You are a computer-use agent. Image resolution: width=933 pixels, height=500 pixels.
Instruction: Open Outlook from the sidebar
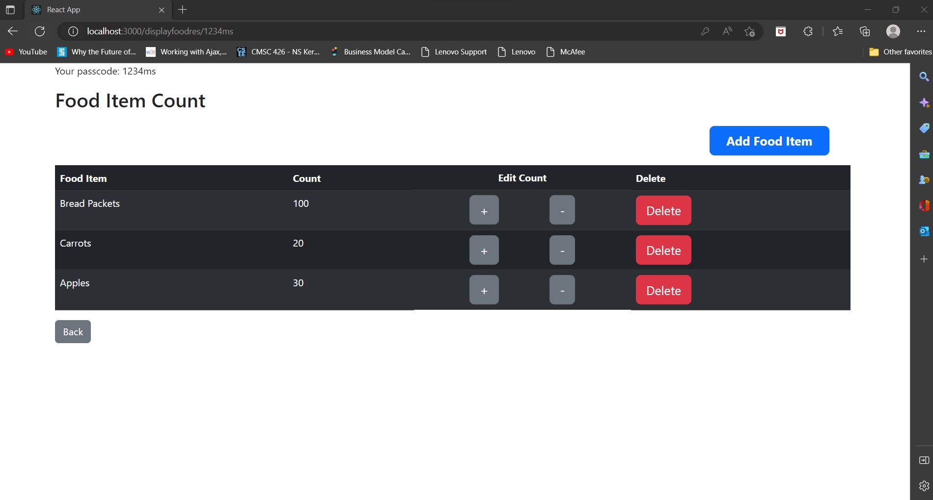pyautogui.click(x=924, y=231)
